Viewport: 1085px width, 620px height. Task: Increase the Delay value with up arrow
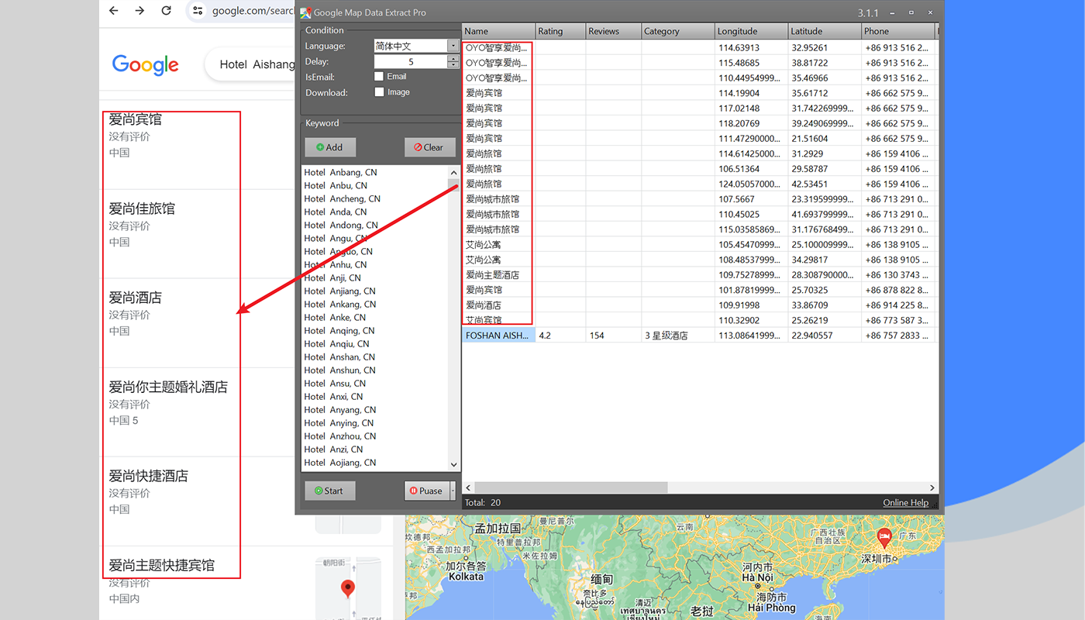pos(453,58)
